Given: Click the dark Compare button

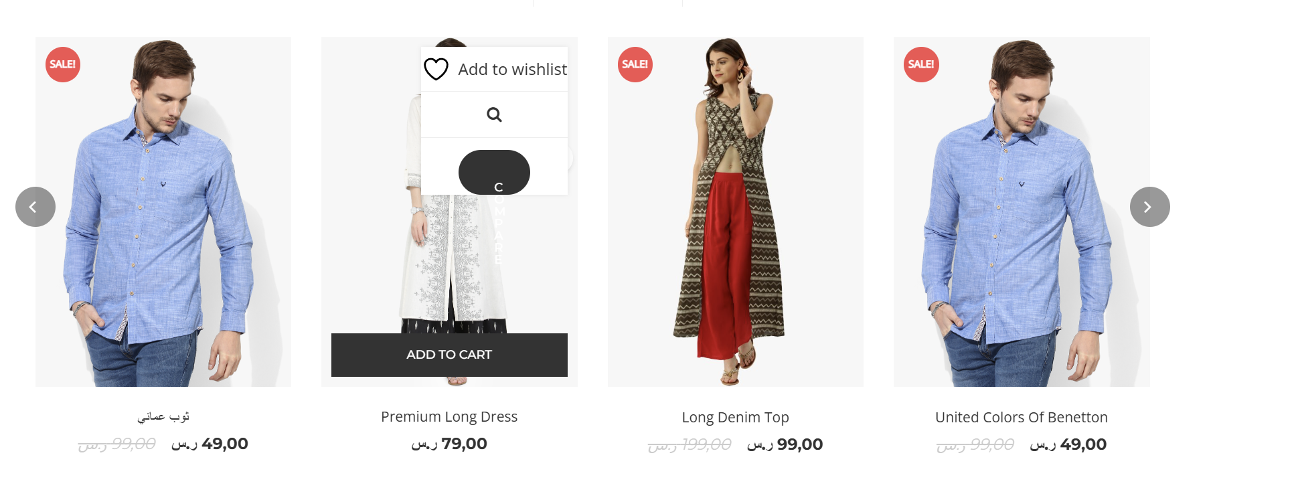Looking at the screenshot, I should coord(494,172).
